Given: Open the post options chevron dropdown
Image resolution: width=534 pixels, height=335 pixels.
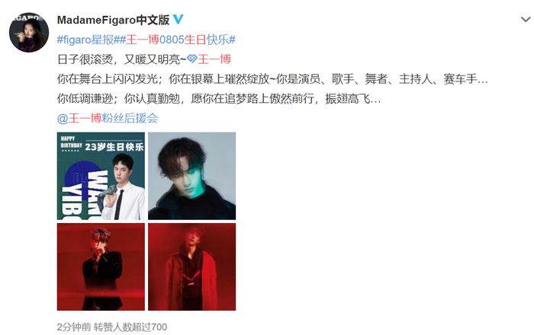Looking at the screenshot, I should click(x=526, y=20).
